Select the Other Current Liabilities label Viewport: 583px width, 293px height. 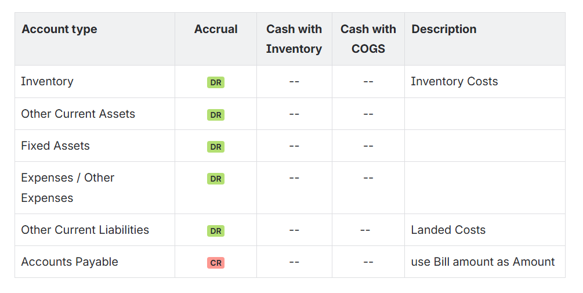coord(85,230)
